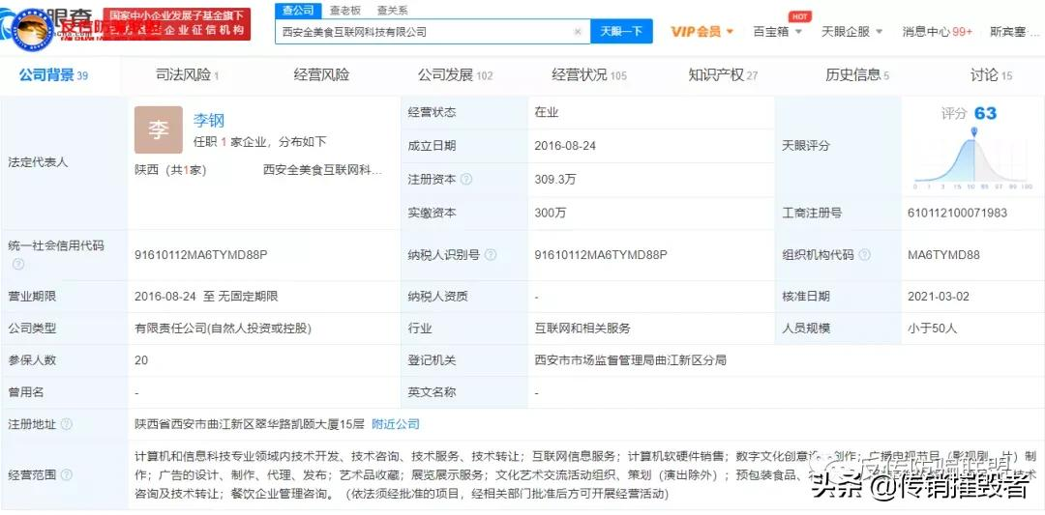This screenshot has width=1045, height=515.
Task: Switch to the 经营状况 tab
Action: [589, 75]
